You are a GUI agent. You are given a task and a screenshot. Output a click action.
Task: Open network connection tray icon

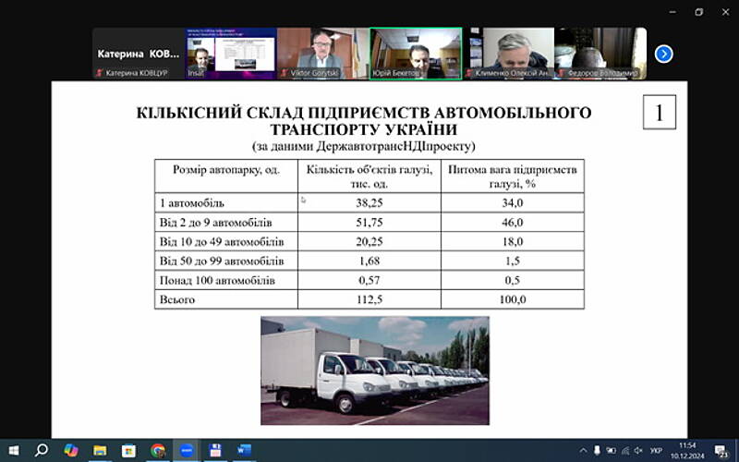[625, 451]
